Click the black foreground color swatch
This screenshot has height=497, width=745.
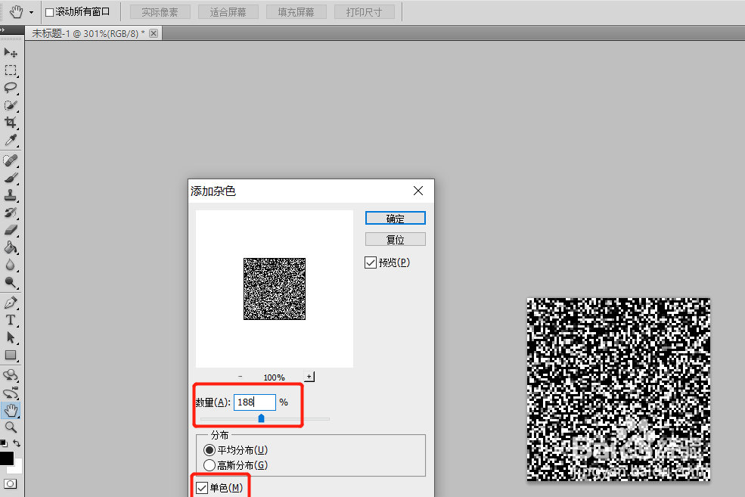(x=6, y=458)
